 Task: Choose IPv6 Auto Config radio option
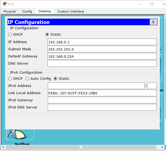(x=27, y=79)
